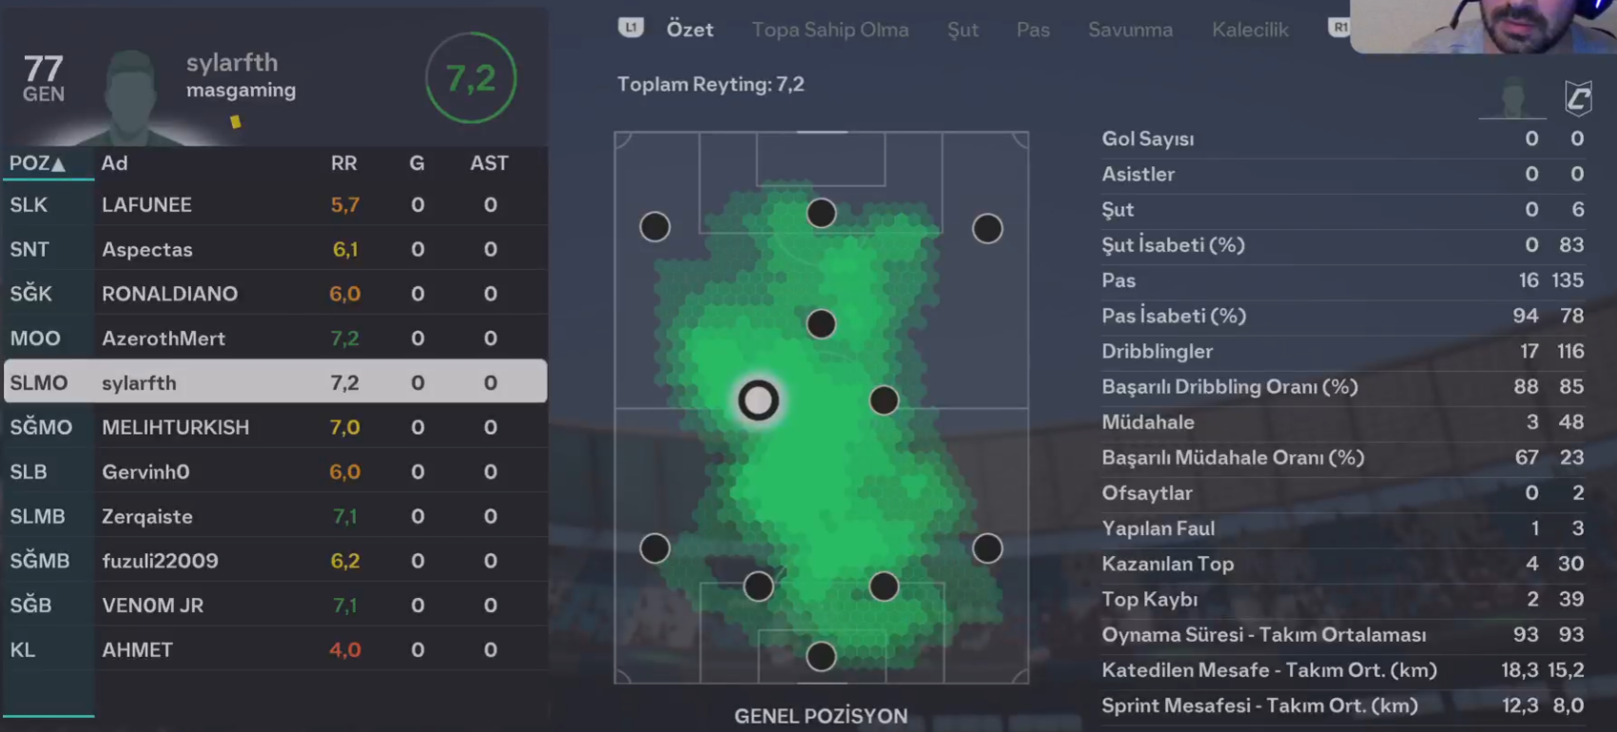Click the sylarfth player avatar portrait
This screenshot has height=732, width=1617.
[131, 97]
